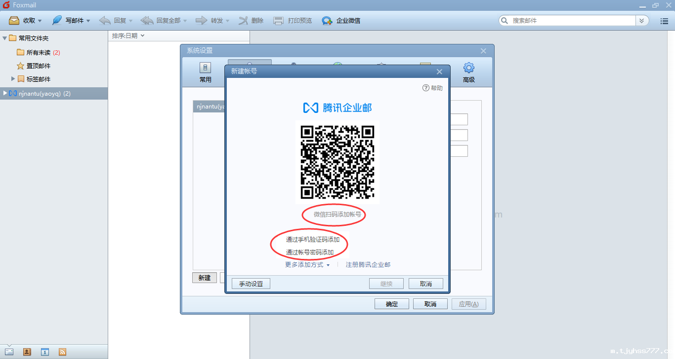This screenshot has width=675, height=359.
Task: Click the 收取 receive mail icon
Action: (x=14, y=21)
